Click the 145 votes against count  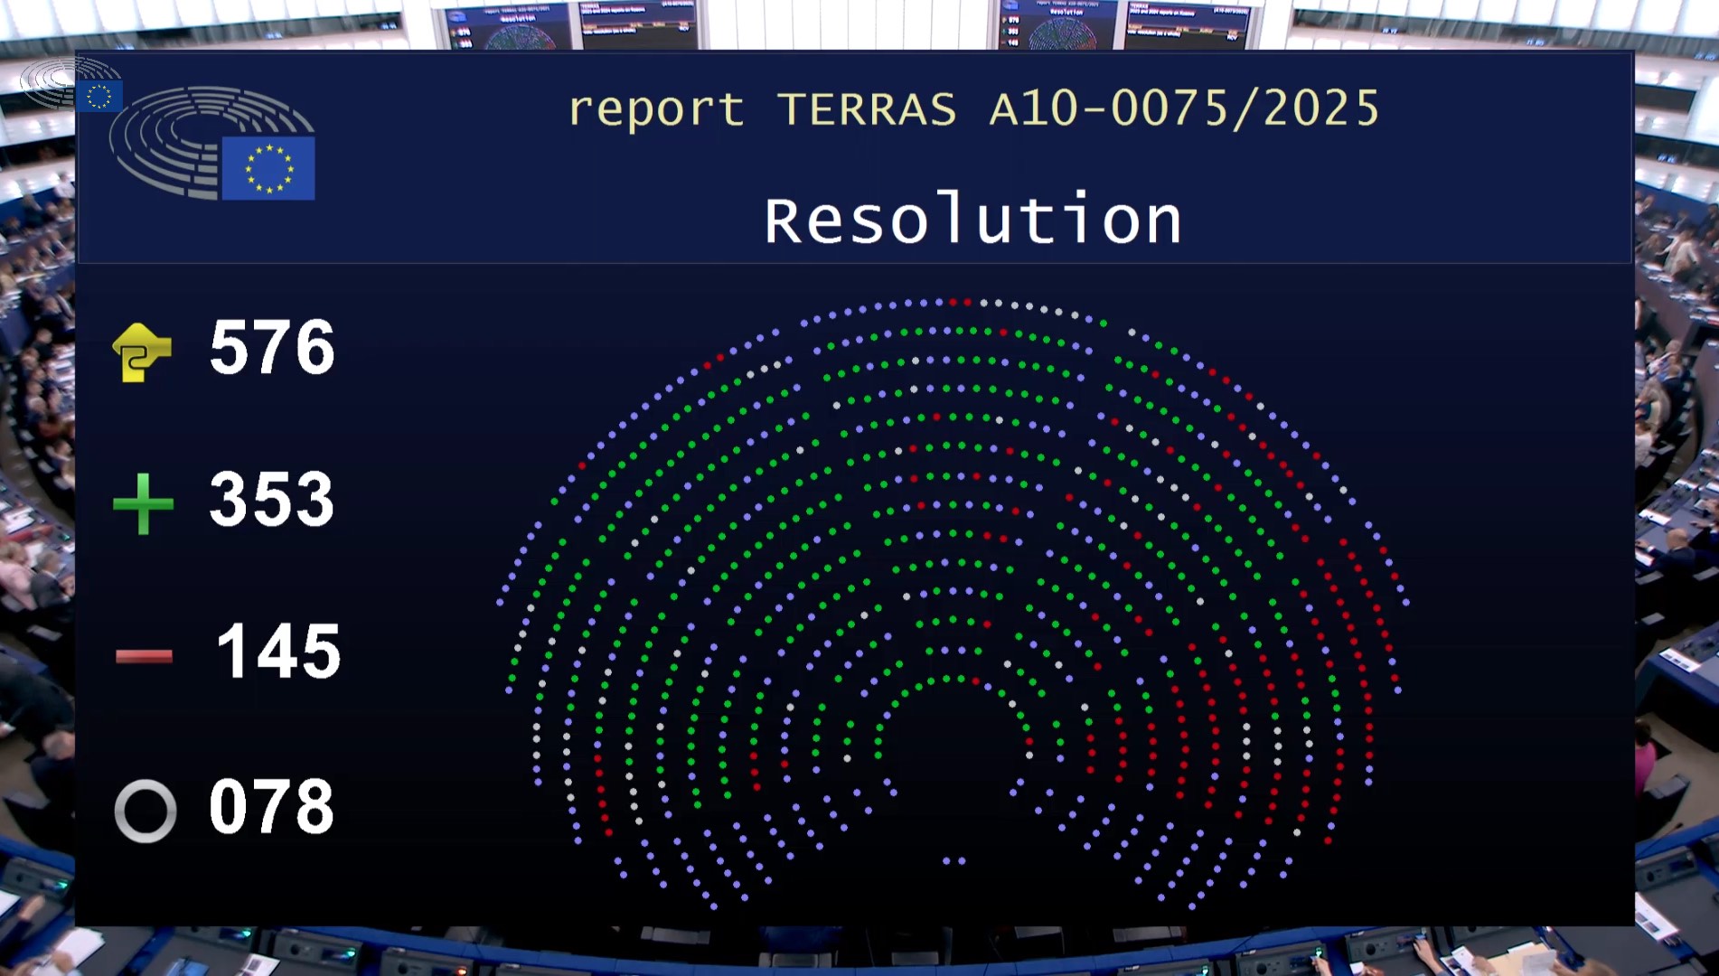click(277, 652)
